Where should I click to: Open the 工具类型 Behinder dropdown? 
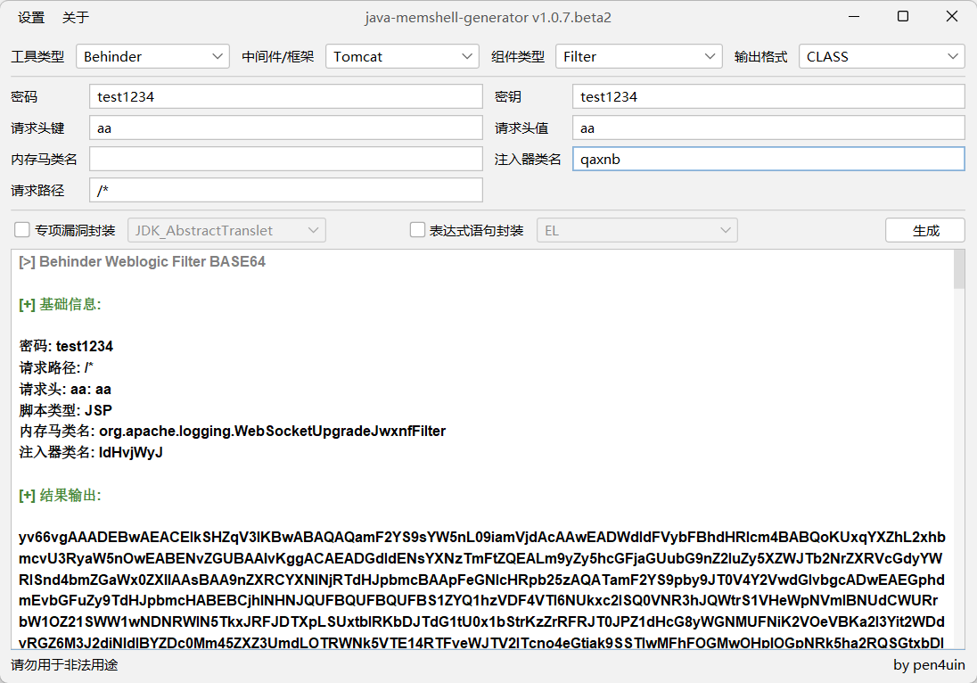click(x=152, y=57)
